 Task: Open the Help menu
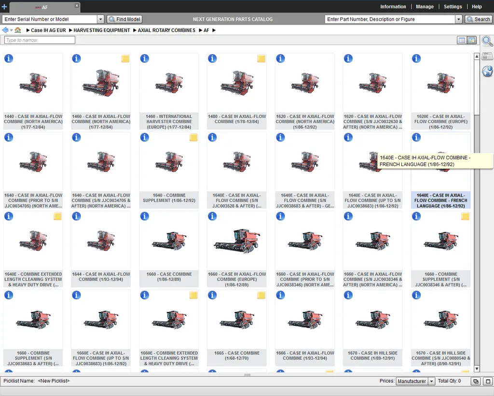click(x=477, y=7)
